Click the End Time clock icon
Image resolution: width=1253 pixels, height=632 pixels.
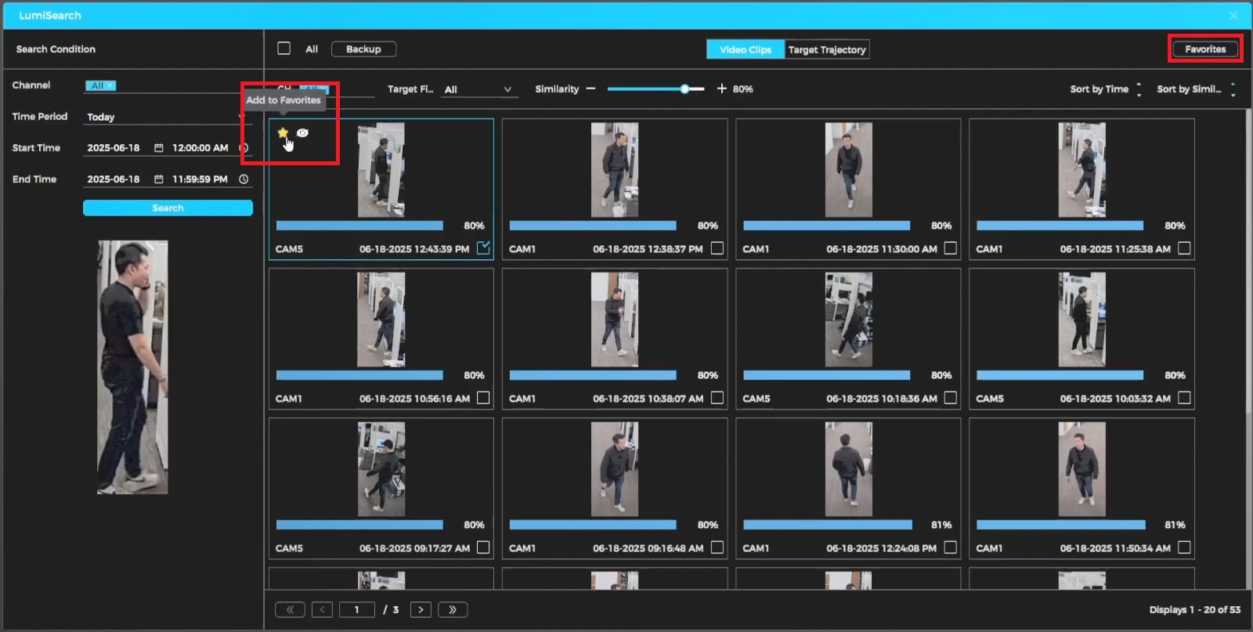click(244, 179)
